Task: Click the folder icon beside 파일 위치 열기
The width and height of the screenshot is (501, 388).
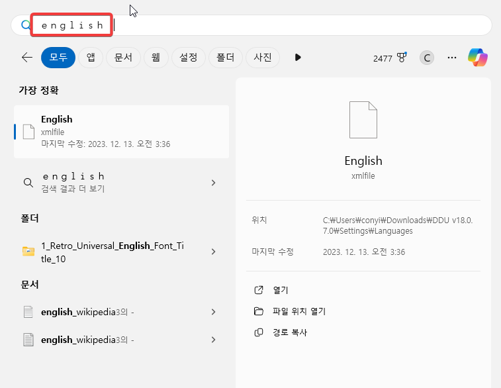Action: [259, 311]
